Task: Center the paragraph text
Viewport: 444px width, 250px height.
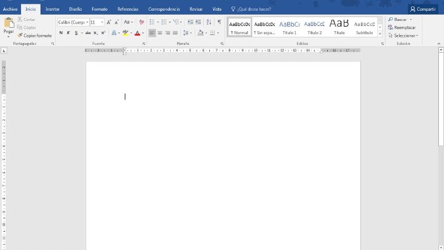Action: coord(160,33)
